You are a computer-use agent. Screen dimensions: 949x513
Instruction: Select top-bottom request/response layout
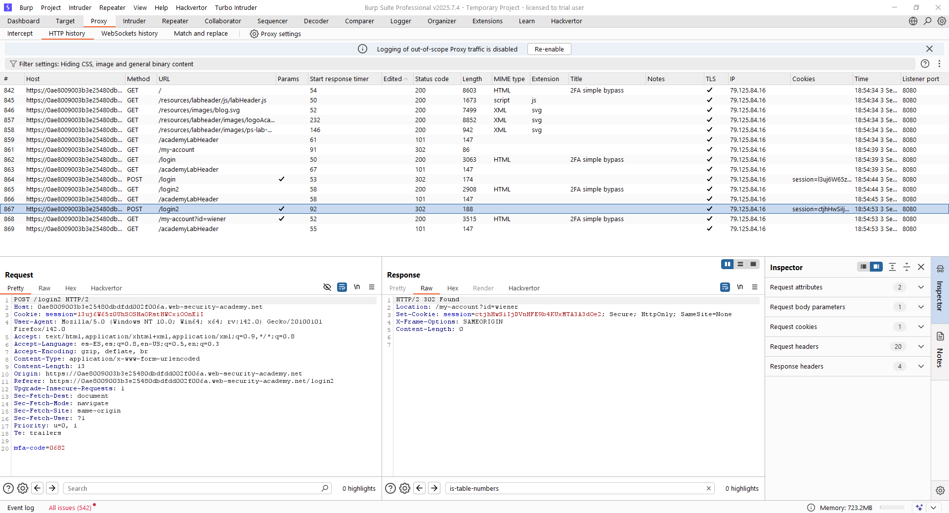740,264
